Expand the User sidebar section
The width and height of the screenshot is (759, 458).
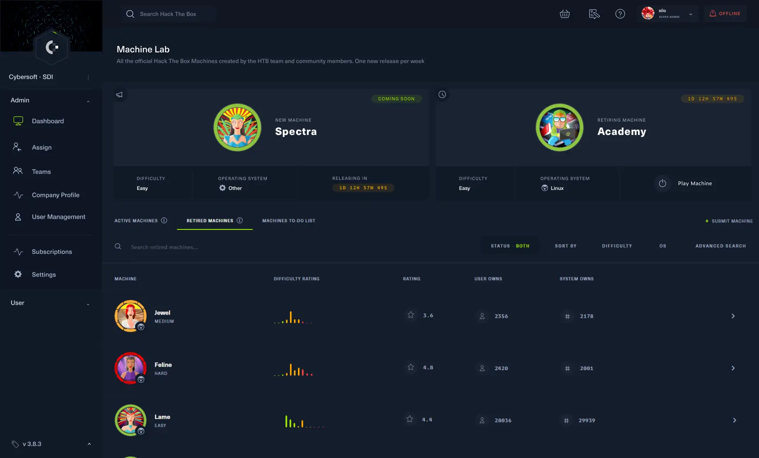(x=88, y=304)
